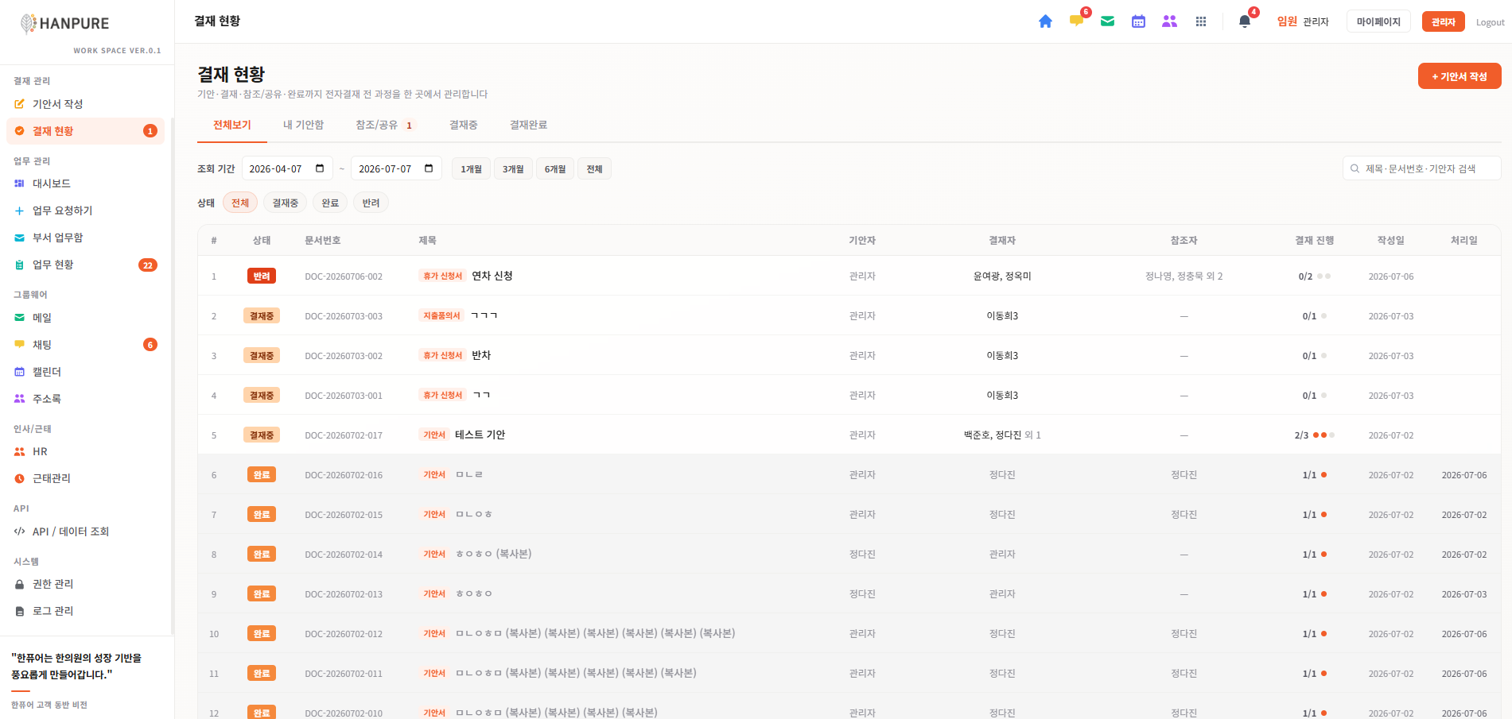Click the 처리일 column header
Screen dimensions: 1512x719
[1463, 240]
